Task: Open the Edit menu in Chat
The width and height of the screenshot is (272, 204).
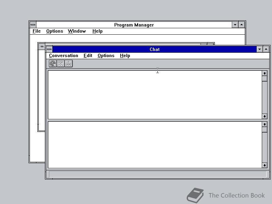Action: 88,56
